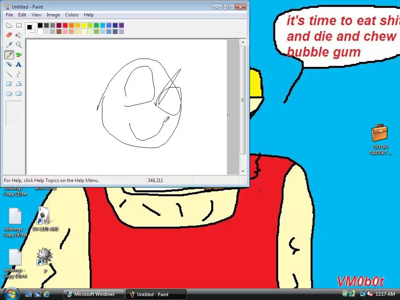This screenshot has width=400, height=300.
Task: Open the Colors menu
Action: [x=72, y=15]
